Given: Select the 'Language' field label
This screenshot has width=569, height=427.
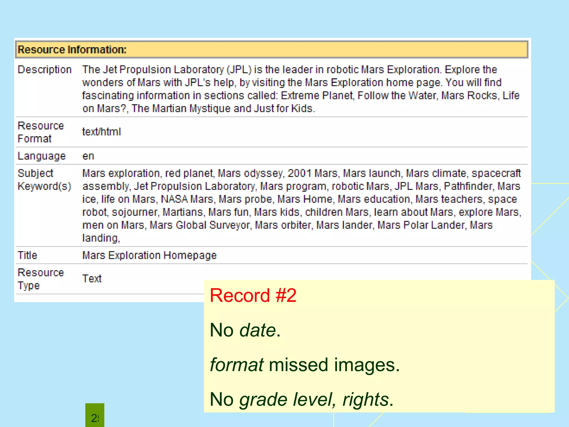Looking at the screenshot, I should pos(42,156).
